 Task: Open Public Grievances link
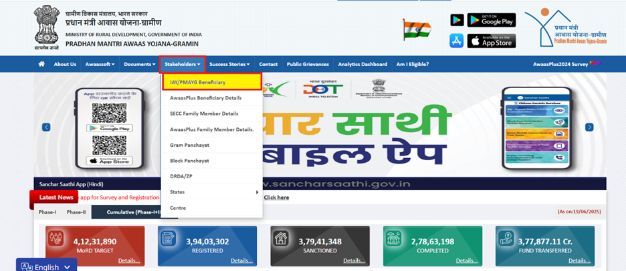[x=308, y=64]
